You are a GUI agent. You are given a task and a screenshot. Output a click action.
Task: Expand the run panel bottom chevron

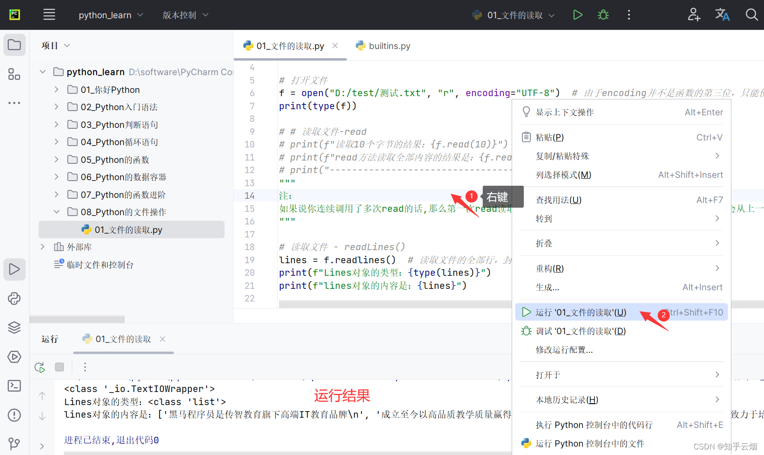click(42, 446)
